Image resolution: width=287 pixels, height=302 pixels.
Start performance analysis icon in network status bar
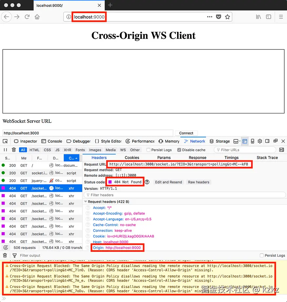coord(6,248)
